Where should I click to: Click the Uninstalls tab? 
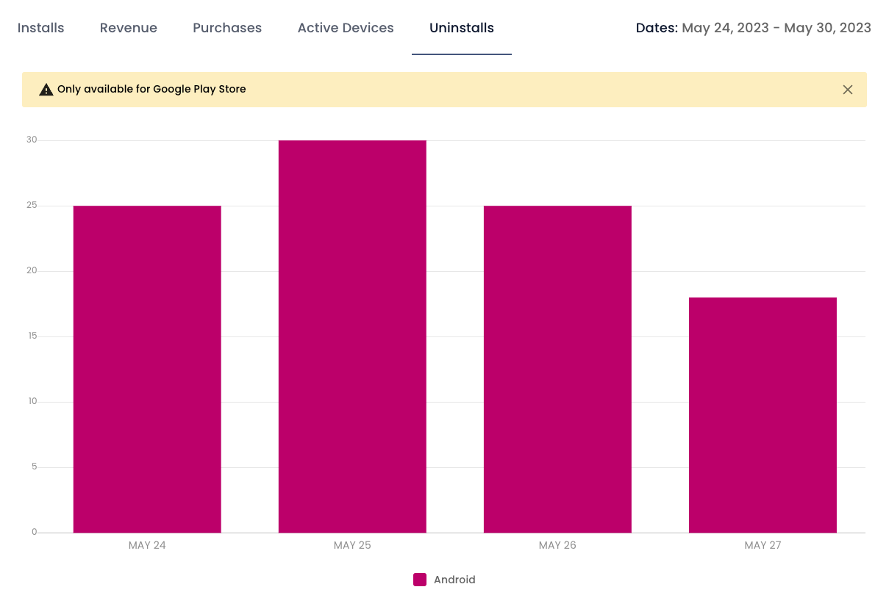coord(462,28)
